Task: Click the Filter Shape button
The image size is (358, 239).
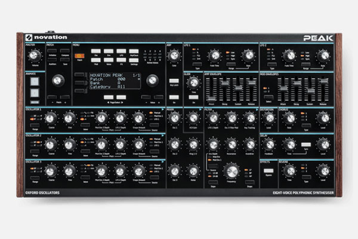Action: (x=249, y=182)
